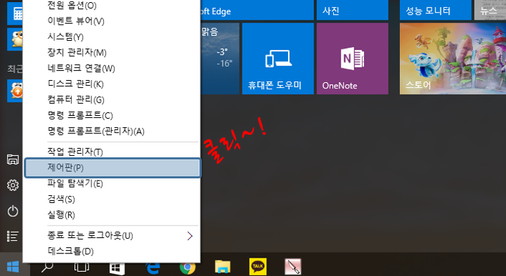The image size is (506, 276).
Task: Open Task View on the taskbar
Action: 82,268
